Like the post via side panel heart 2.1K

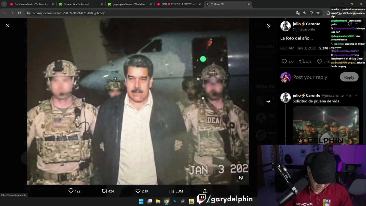pyautogui.click(x=324, y=62)
